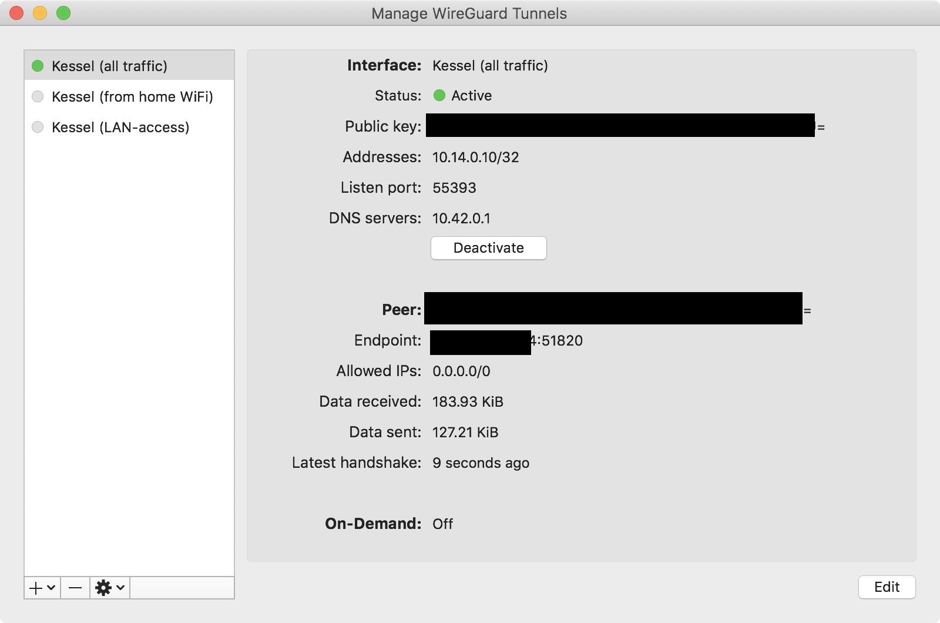Viewport: 940px width, 623px height.
Task: Click the Data received 183.93 KiB value
Action: (468, 402)
